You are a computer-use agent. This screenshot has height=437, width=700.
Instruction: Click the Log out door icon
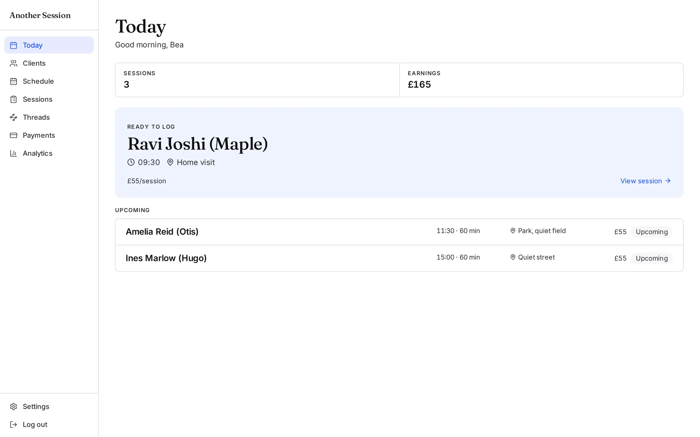pyautogui.click(x=14, y=425)
